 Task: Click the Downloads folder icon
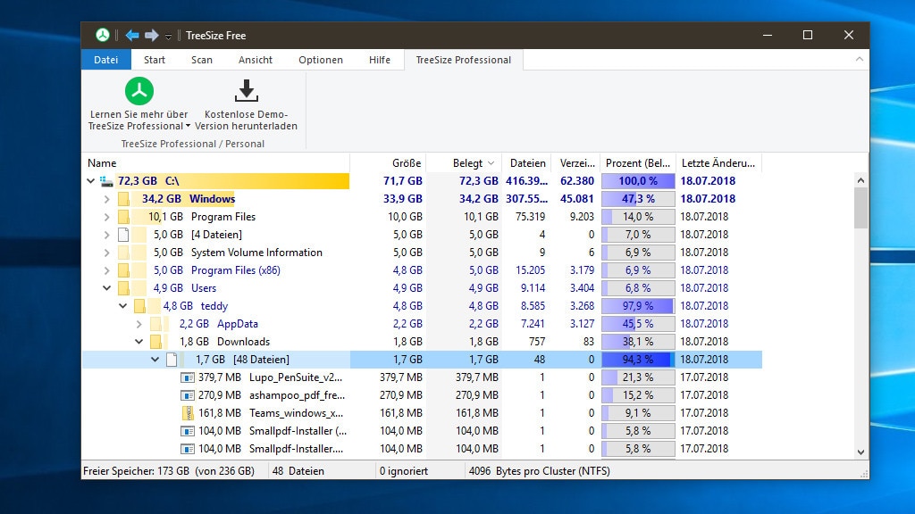tap(155, 342)
